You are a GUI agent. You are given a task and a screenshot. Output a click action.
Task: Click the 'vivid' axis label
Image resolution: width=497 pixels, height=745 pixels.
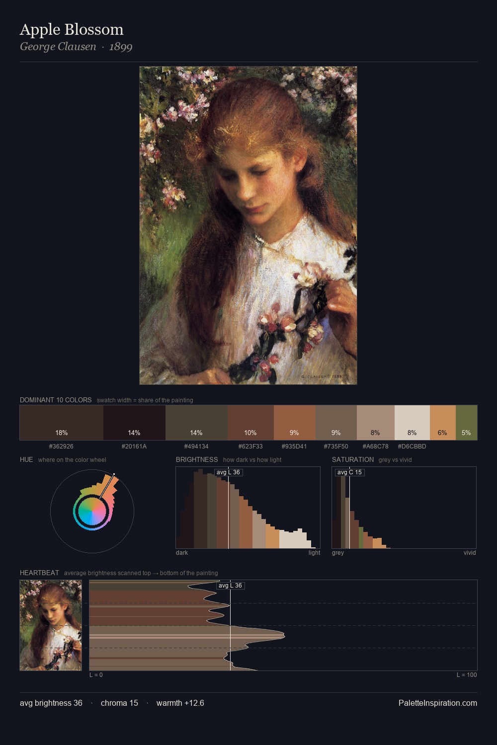[470, 553]
